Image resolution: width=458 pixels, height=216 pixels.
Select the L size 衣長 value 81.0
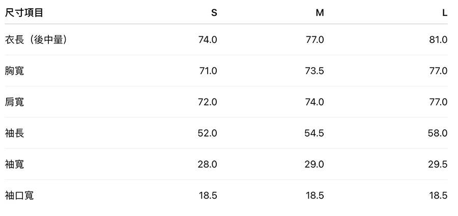coord(438,40)
